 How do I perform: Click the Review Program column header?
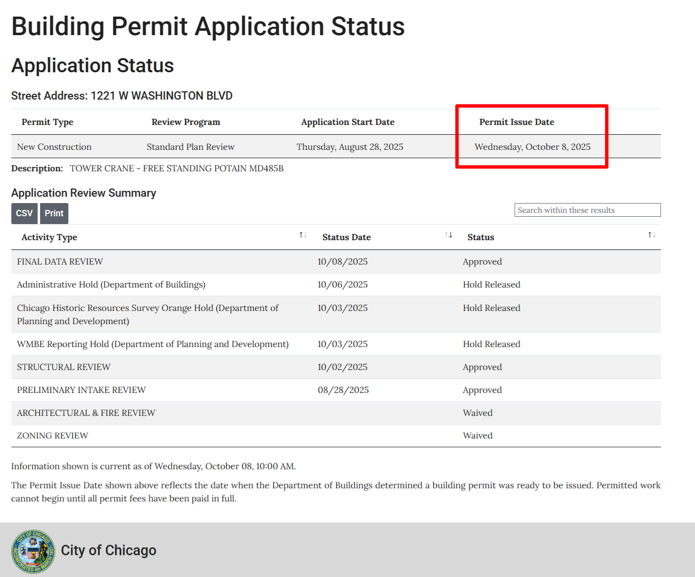point(186,122)
